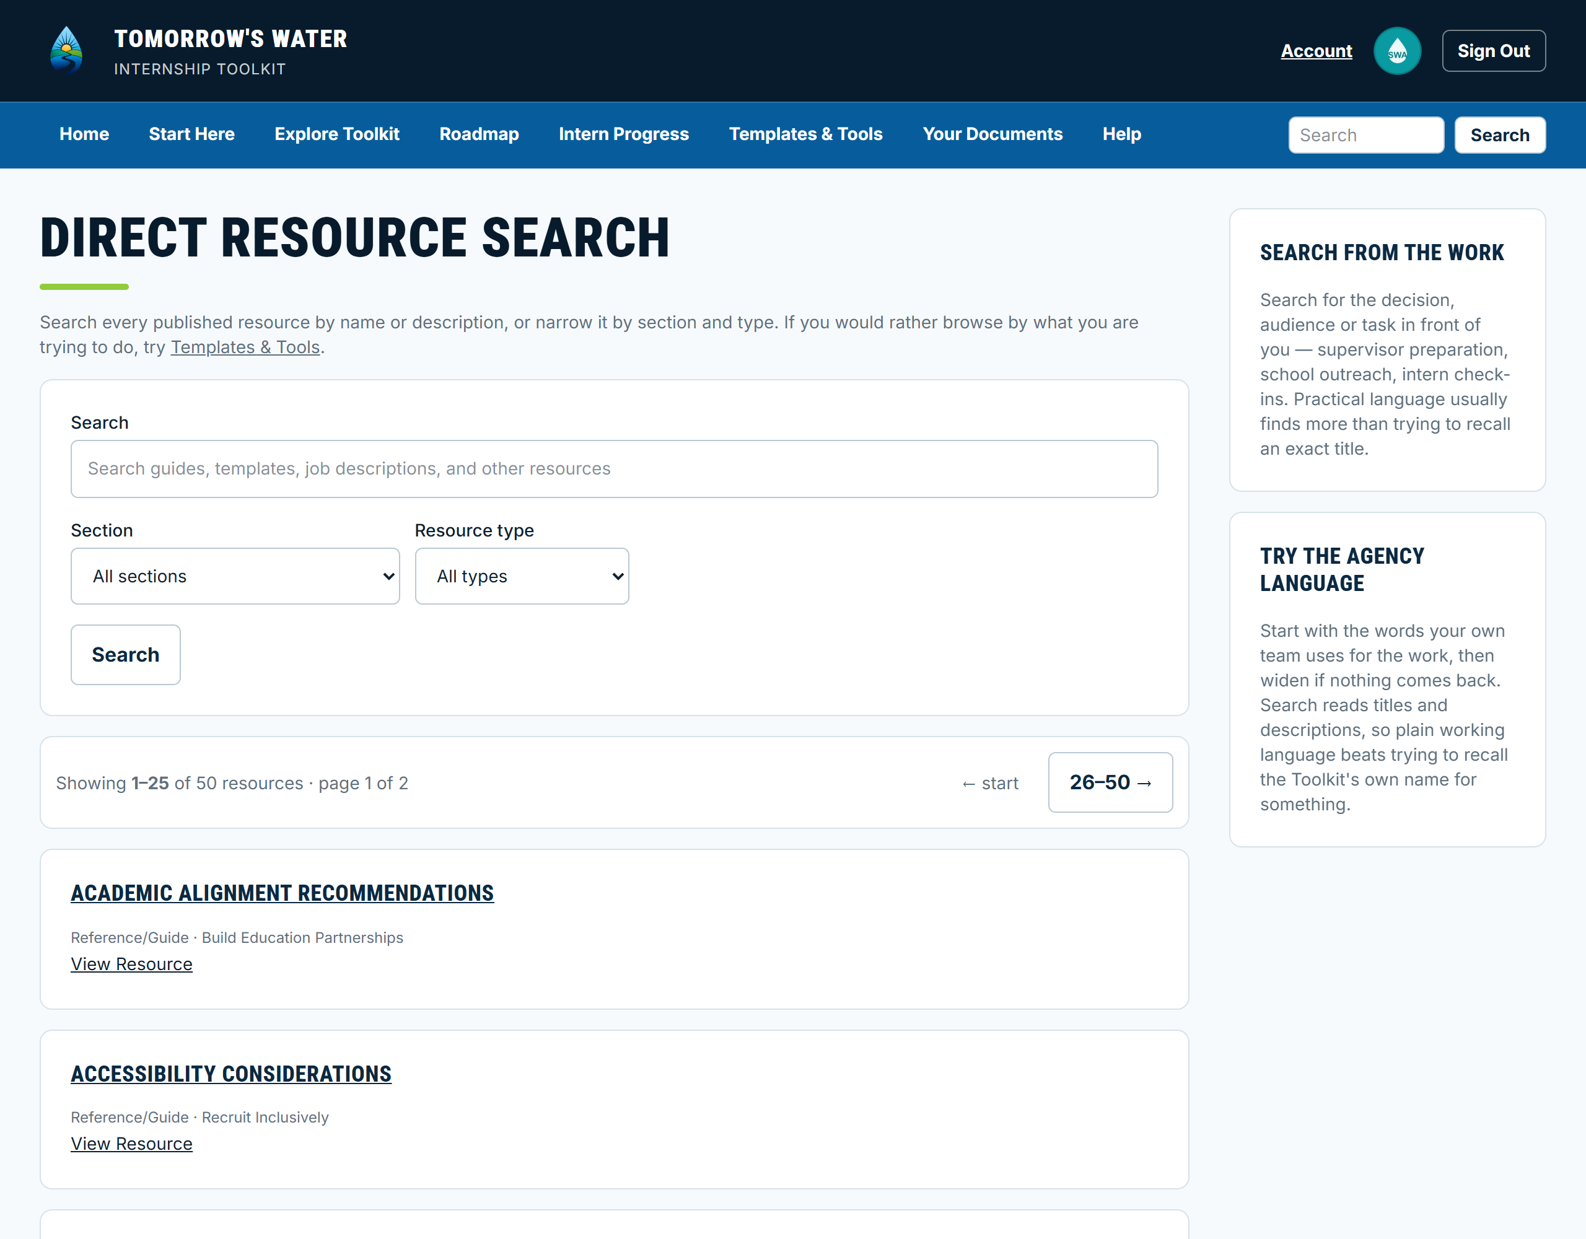Open the Account link in header
Screen dimensions: 1586x1239
coord(1316,51)
